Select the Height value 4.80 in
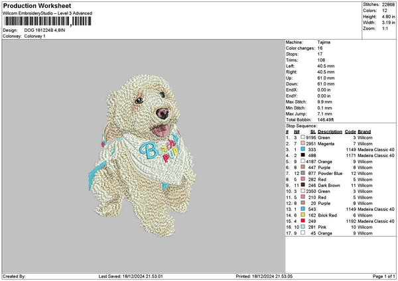This screenshot has height=281, width=398. [388, 17]
